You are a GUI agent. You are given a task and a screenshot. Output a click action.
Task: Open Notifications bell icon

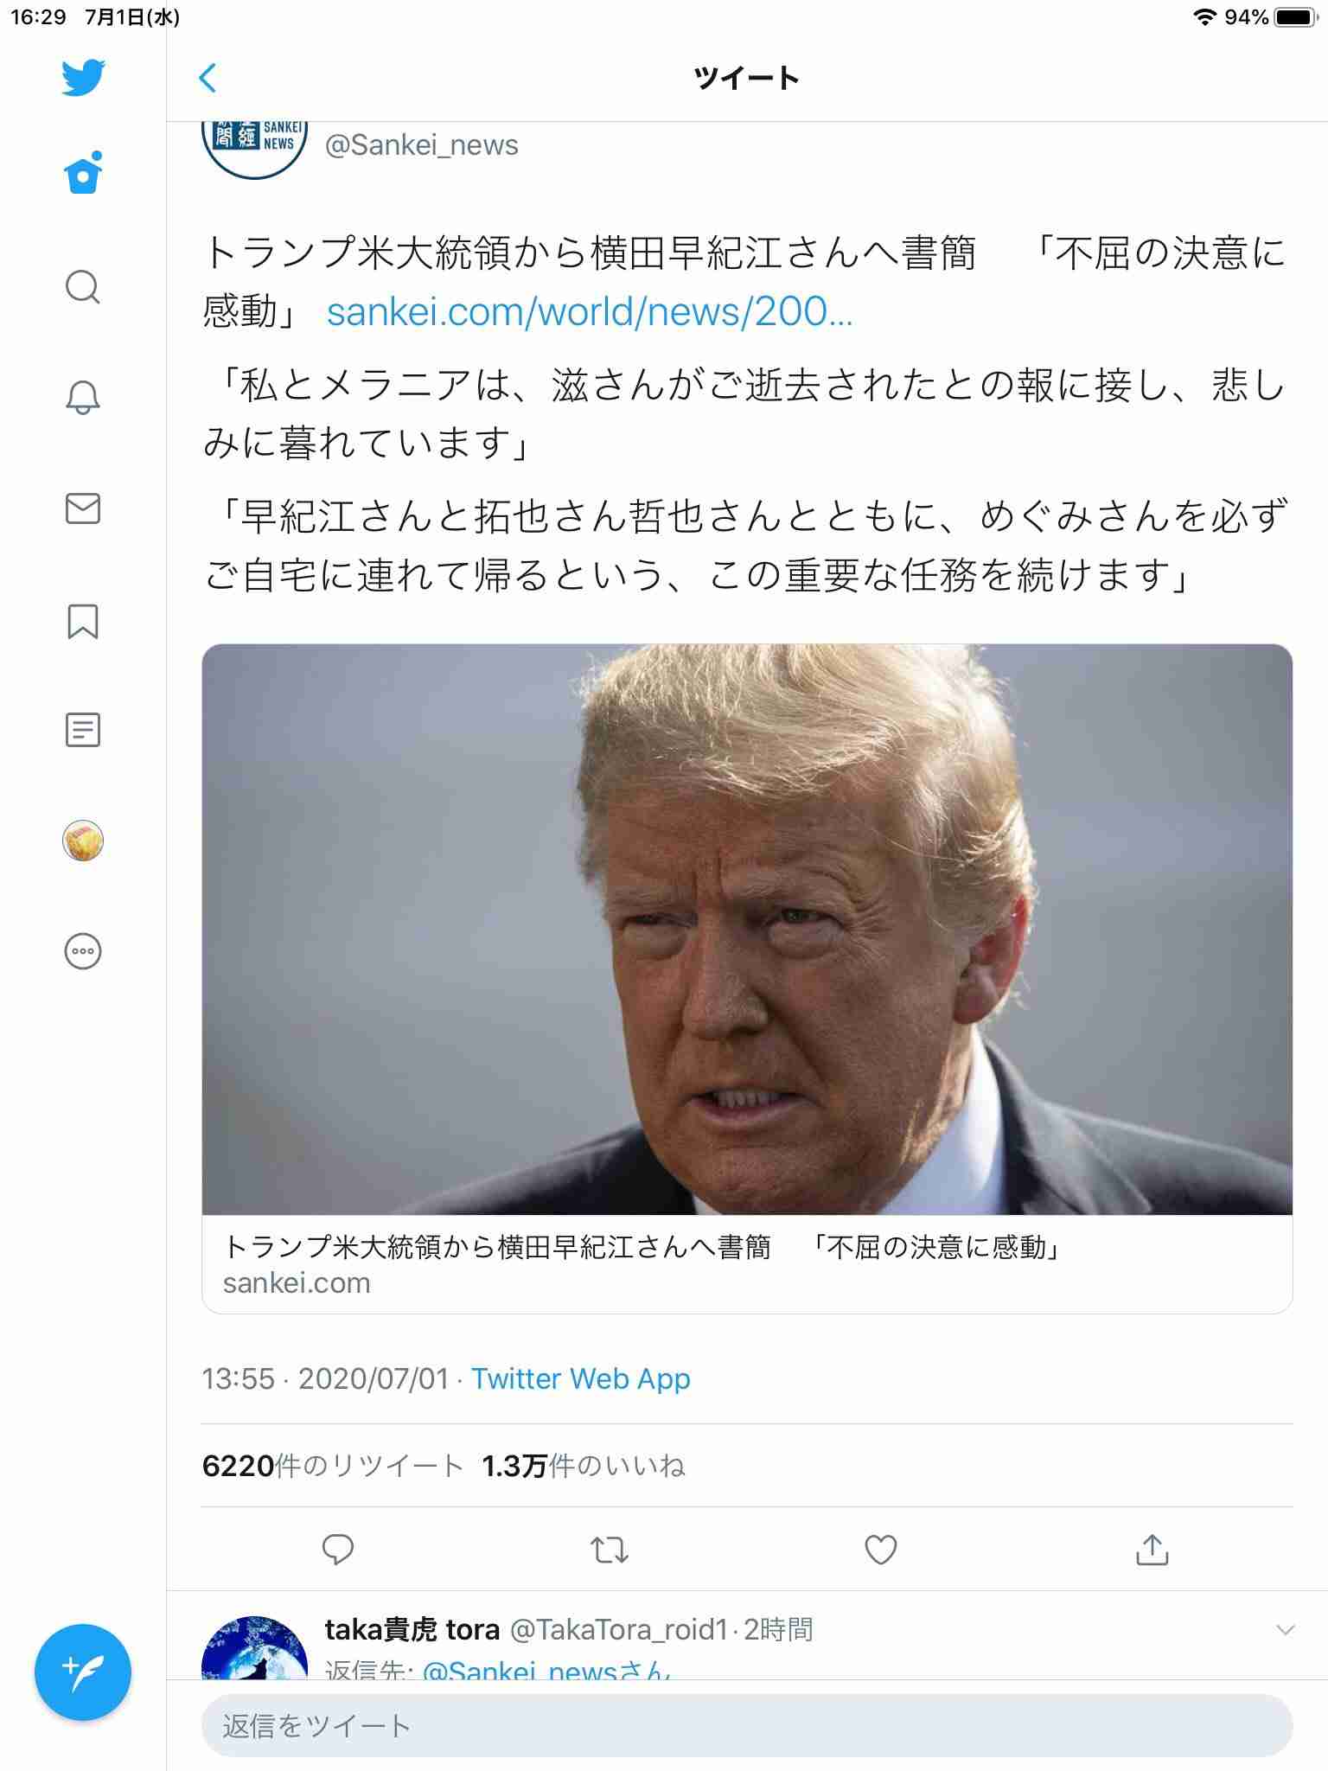[83, 397]
